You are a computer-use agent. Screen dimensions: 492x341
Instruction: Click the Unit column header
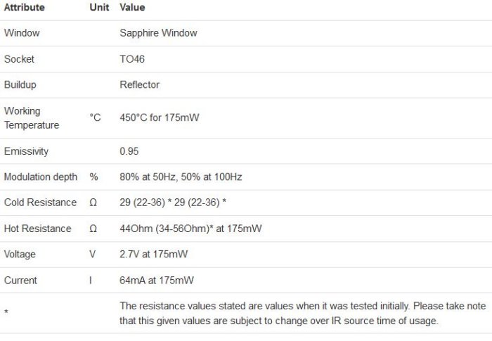click(x=99, y=7)
